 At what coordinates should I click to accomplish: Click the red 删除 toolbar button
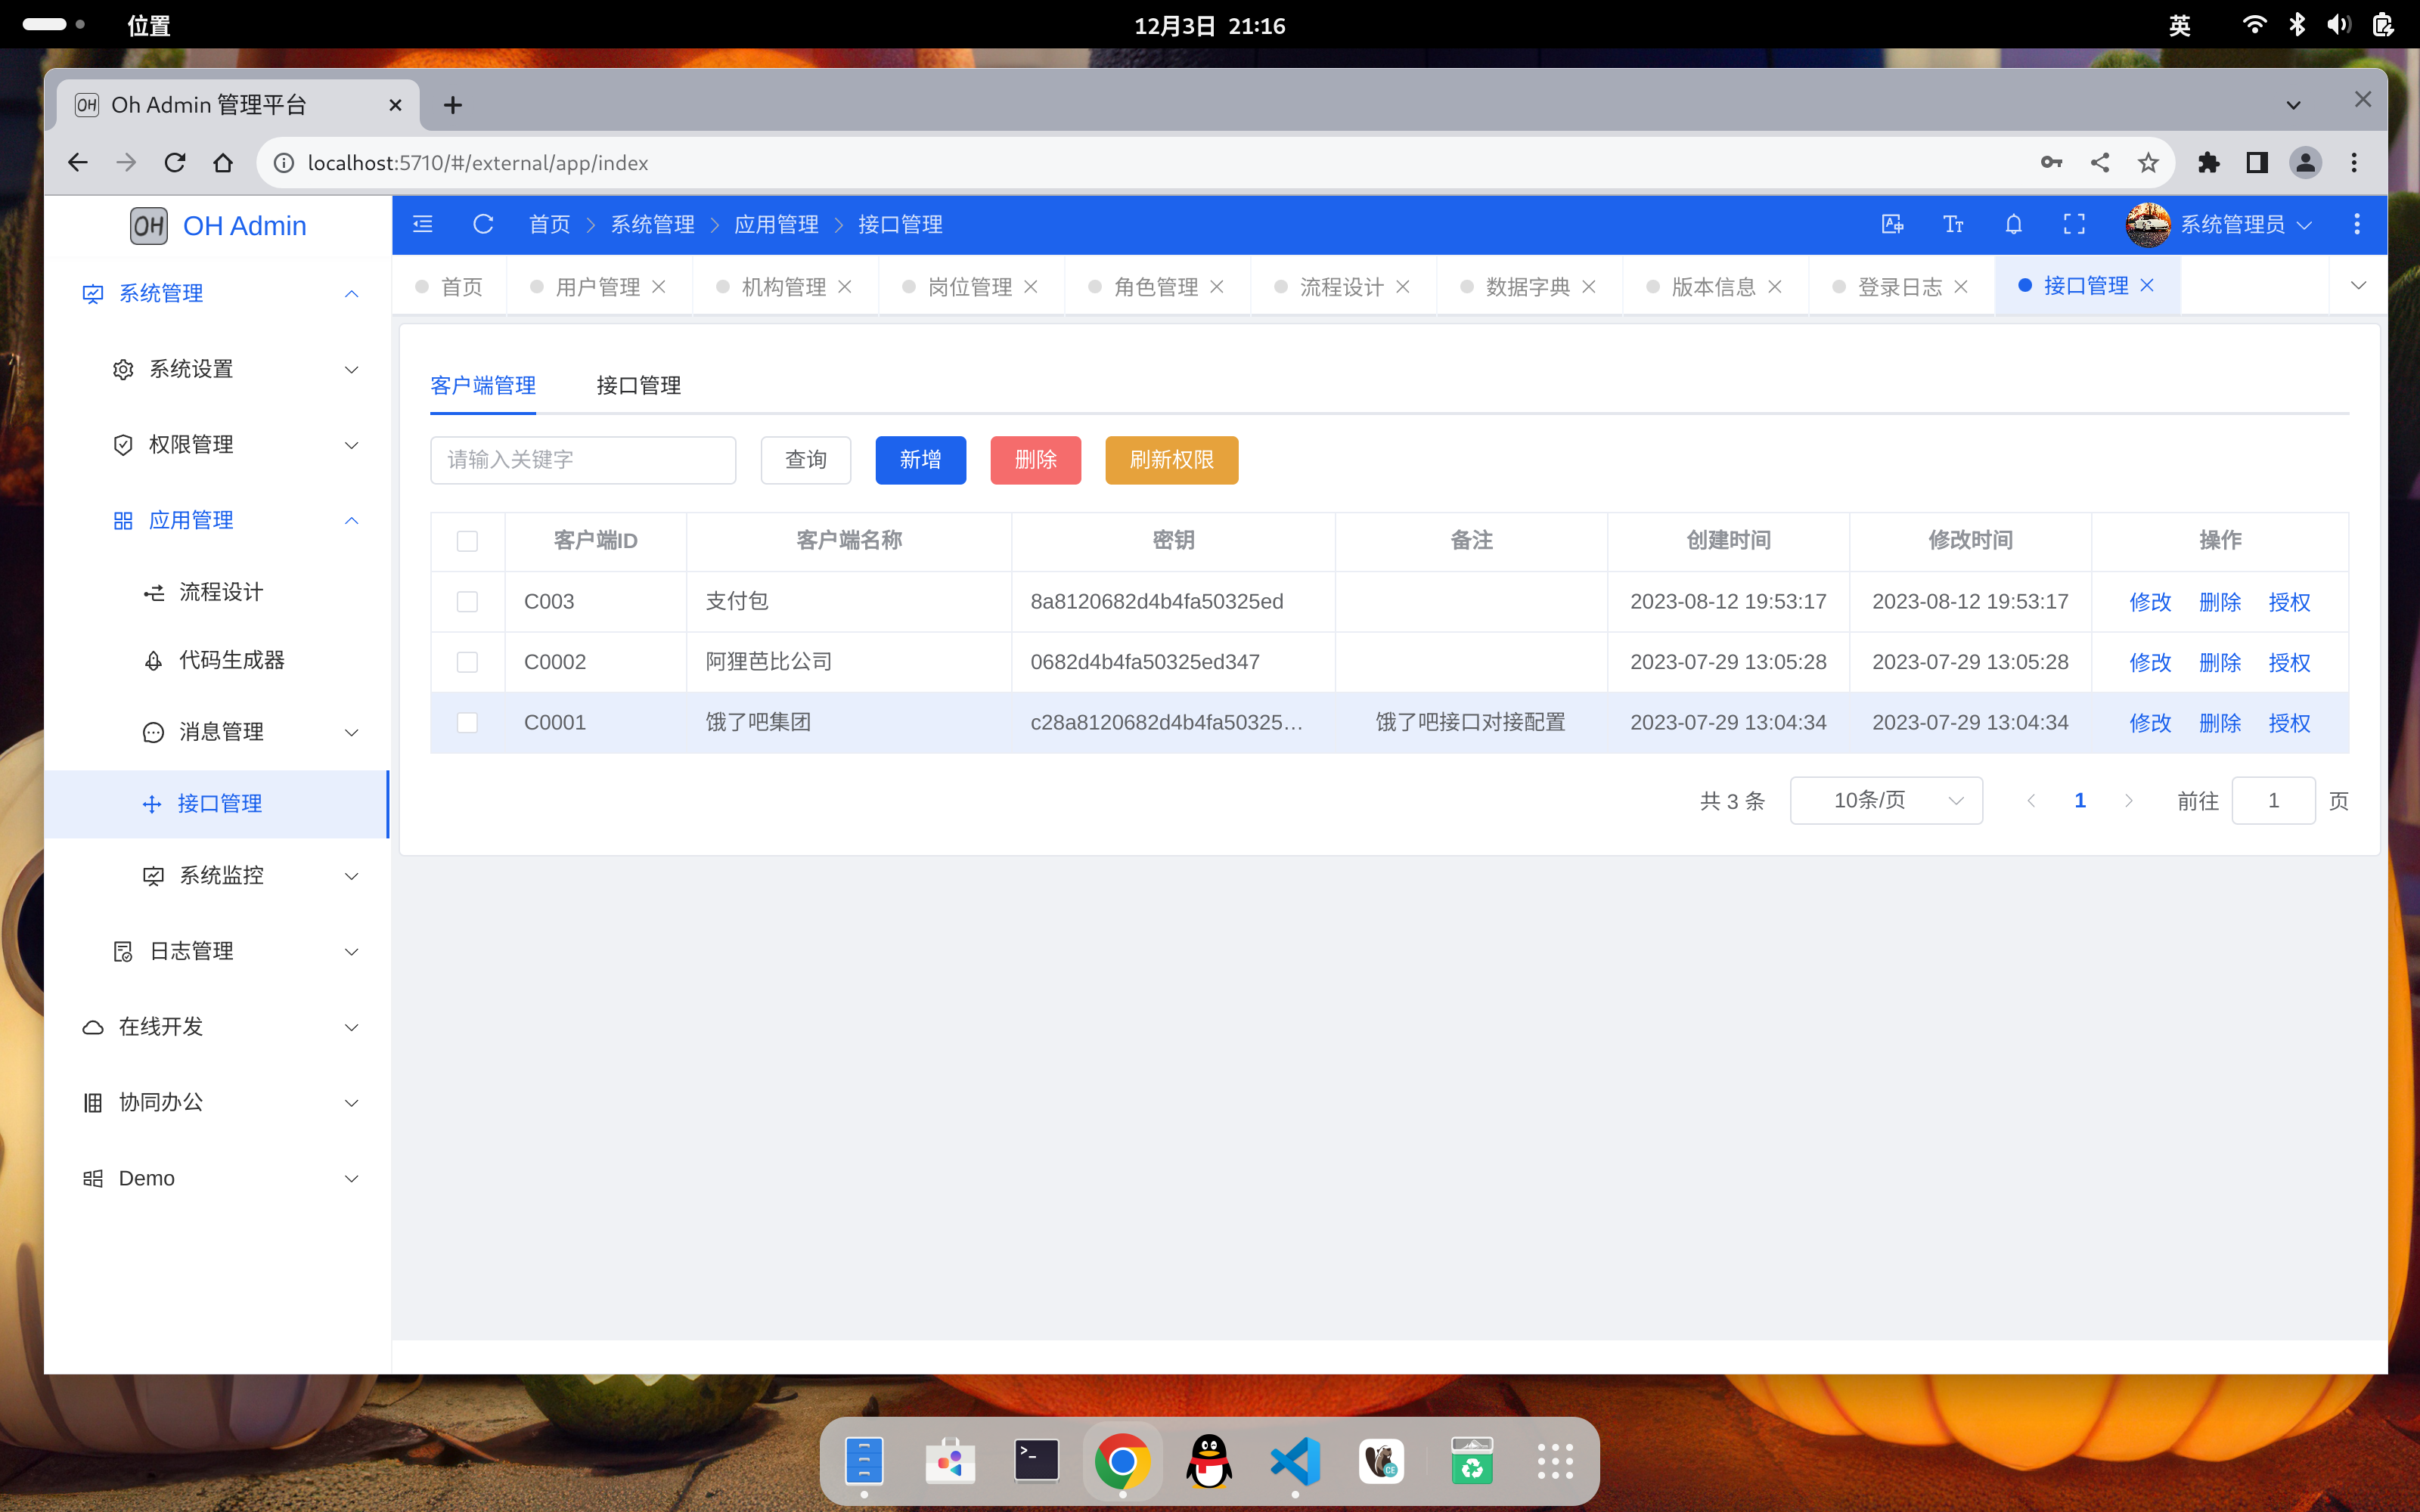click(1036, 460)
